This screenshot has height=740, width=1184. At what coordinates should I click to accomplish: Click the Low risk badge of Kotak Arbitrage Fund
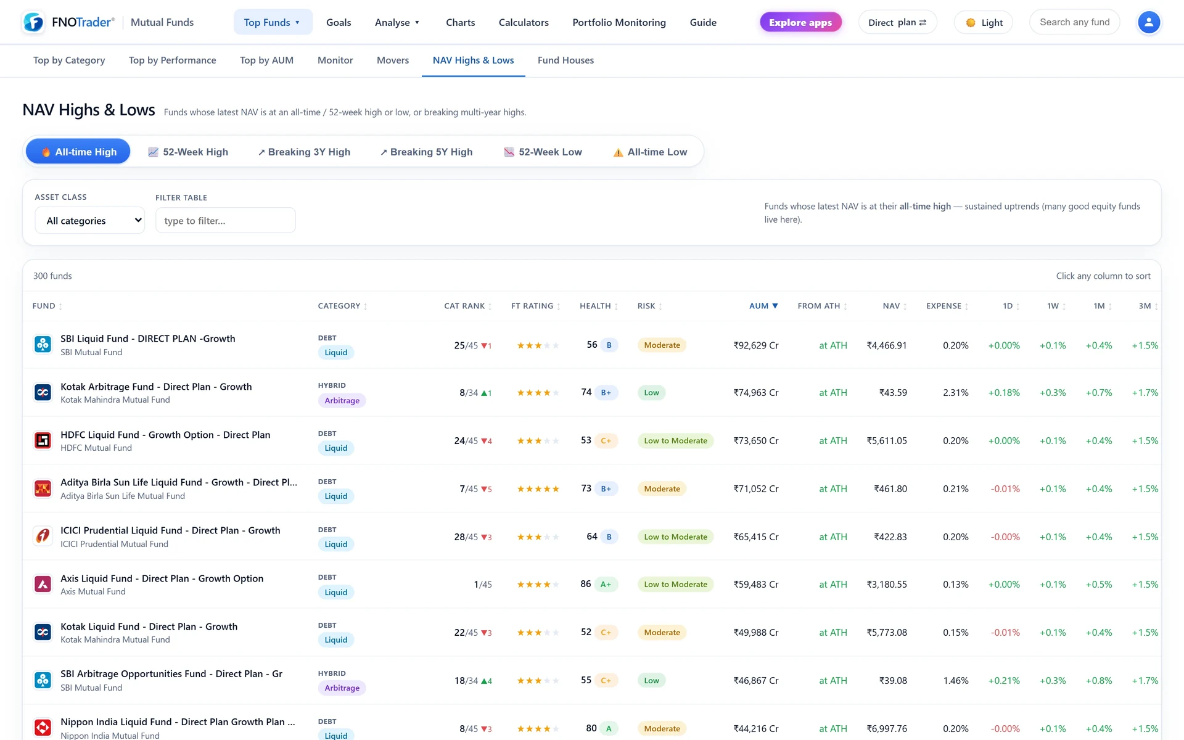(x=651, y=393)
